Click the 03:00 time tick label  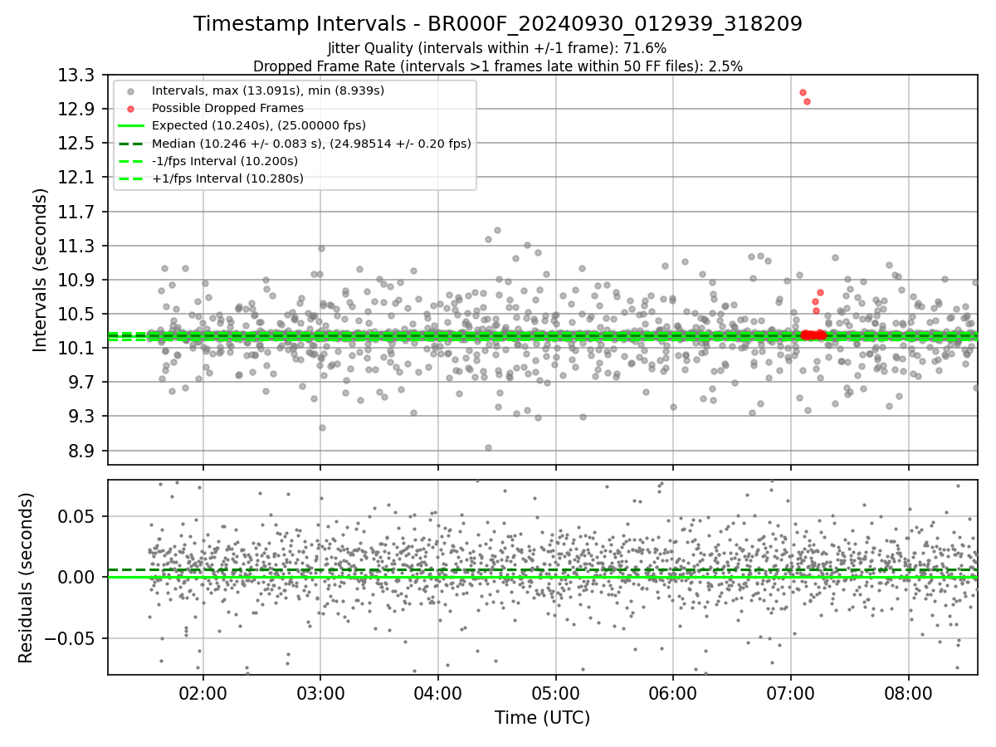320,692
